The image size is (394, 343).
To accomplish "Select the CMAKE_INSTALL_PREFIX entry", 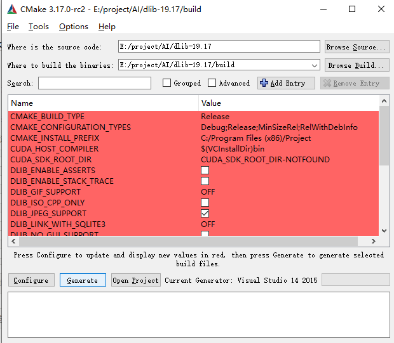I will click(x=55, y=138).
